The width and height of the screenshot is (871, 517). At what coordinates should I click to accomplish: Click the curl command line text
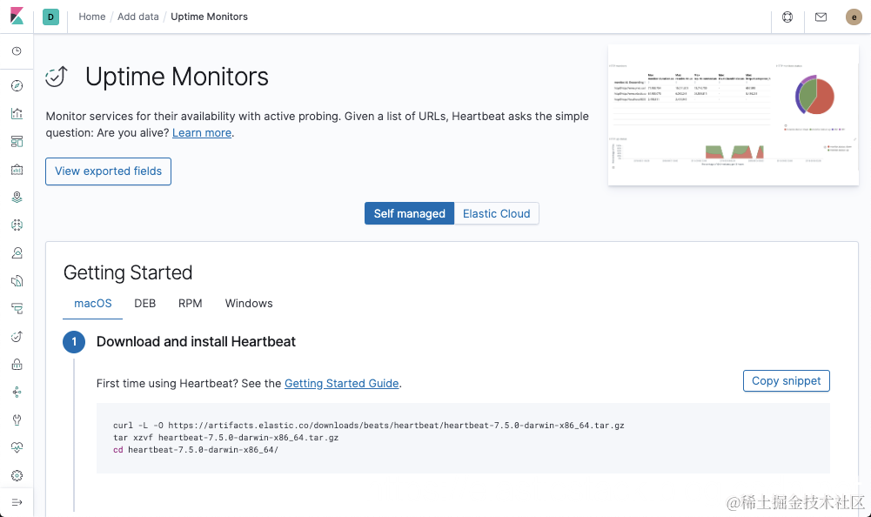click(369, 426)
